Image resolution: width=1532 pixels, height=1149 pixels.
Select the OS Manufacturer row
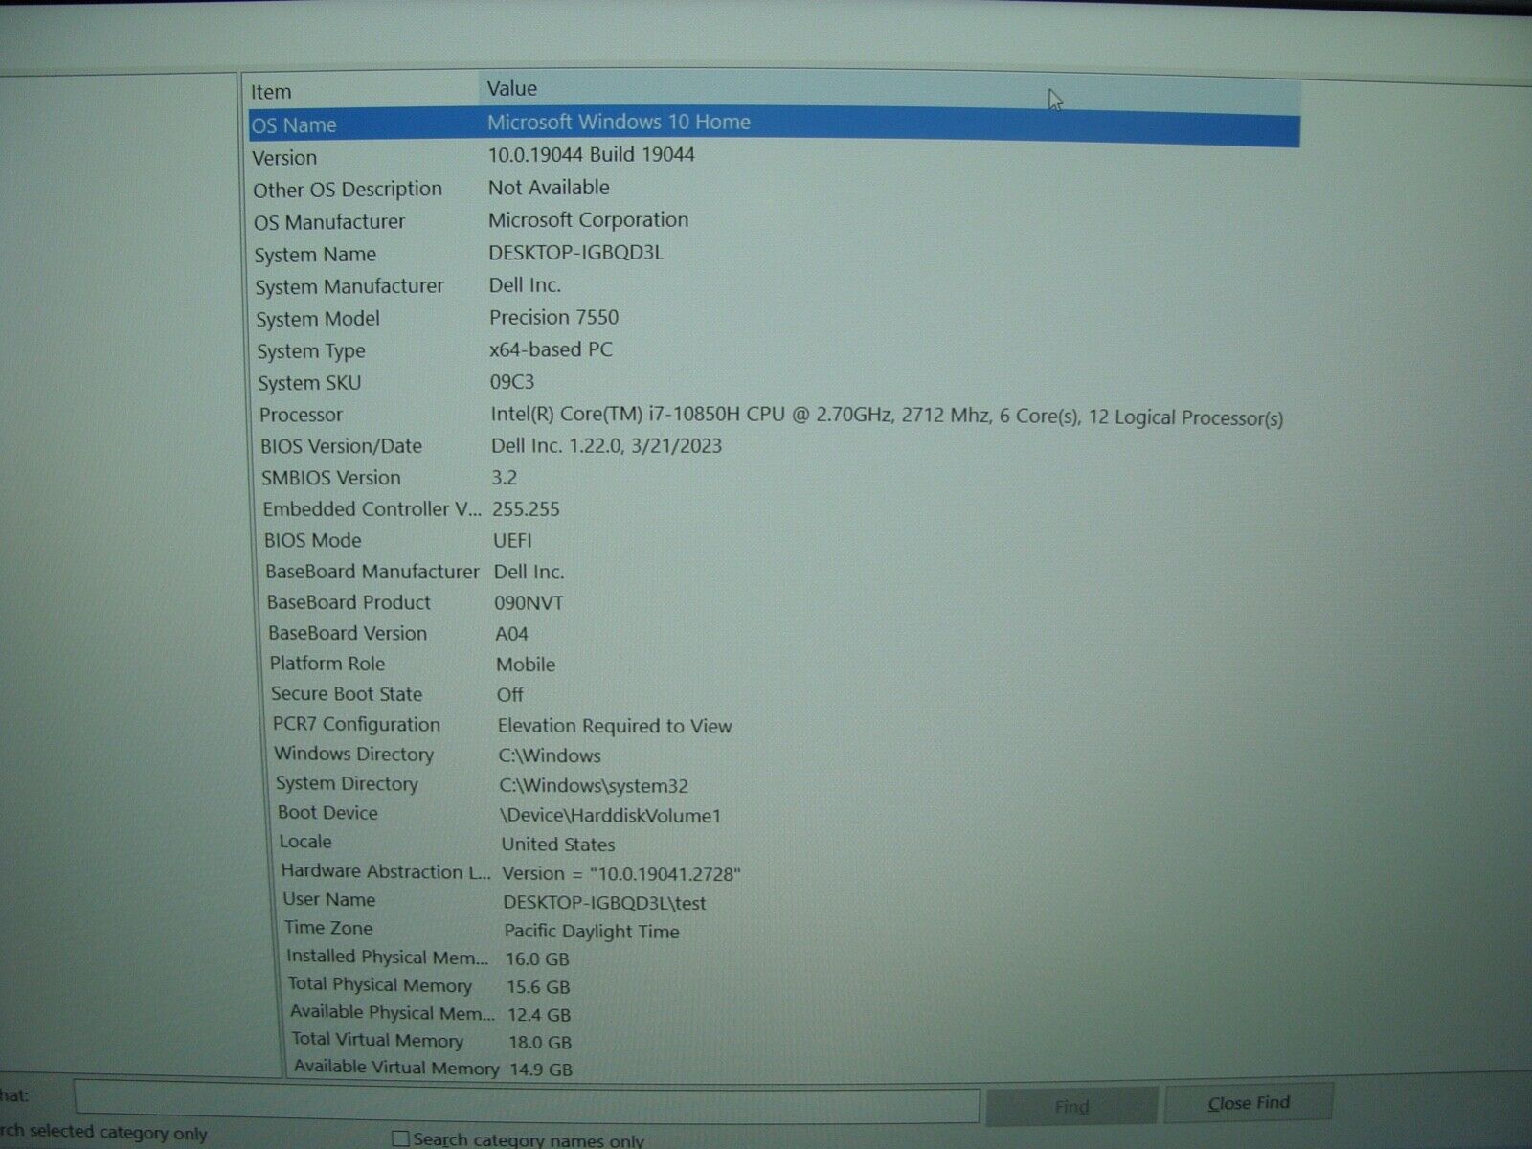[x=774, y=221]
